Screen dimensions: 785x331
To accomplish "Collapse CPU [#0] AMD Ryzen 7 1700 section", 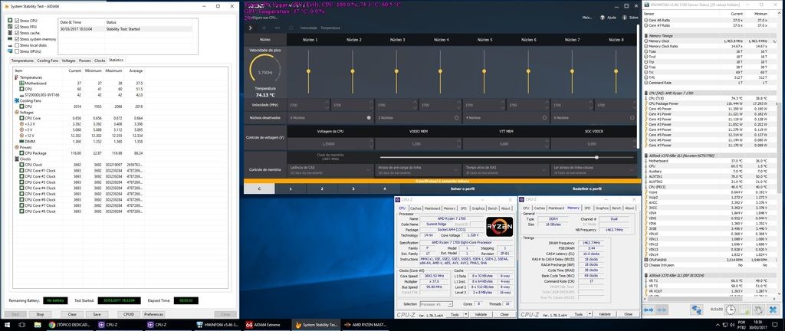I will [x=645, y=93].
